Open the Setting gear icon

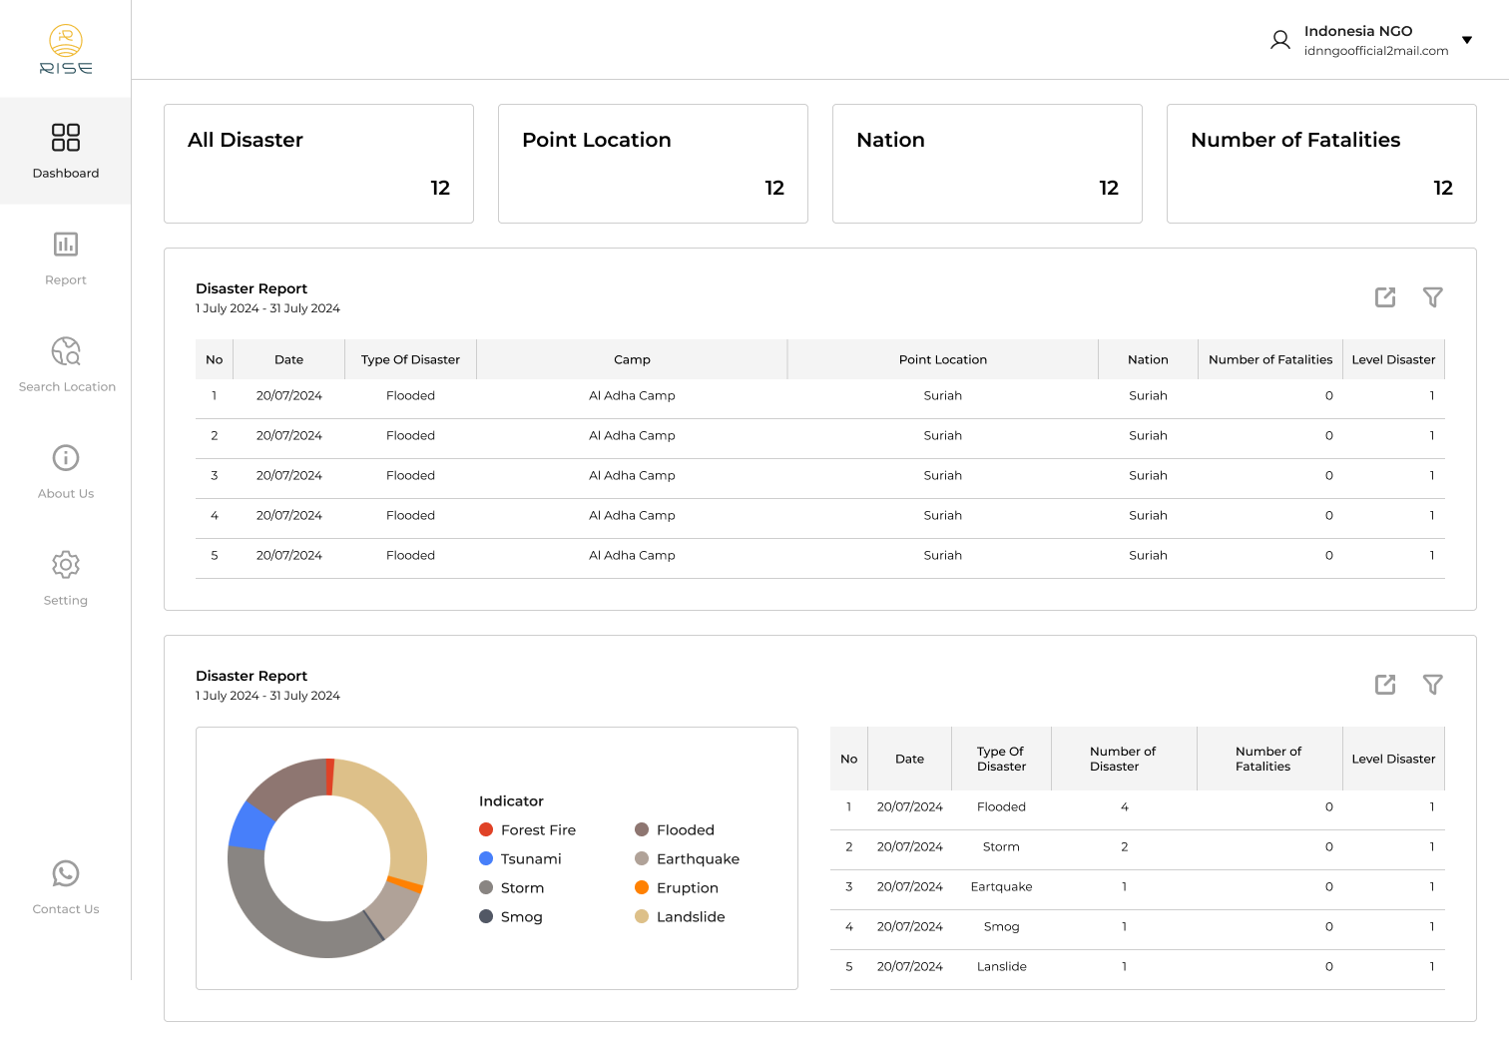[x=66, y=564]
